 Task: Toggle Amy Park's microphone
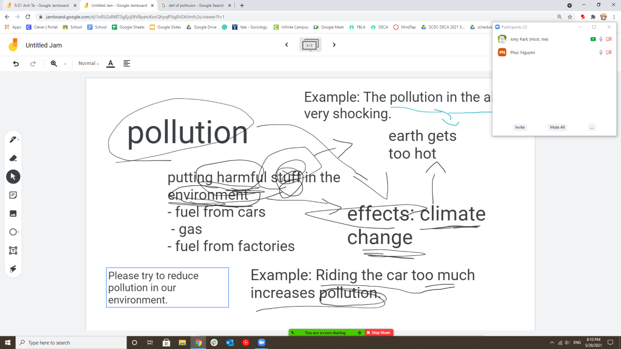tap(601, 39)
